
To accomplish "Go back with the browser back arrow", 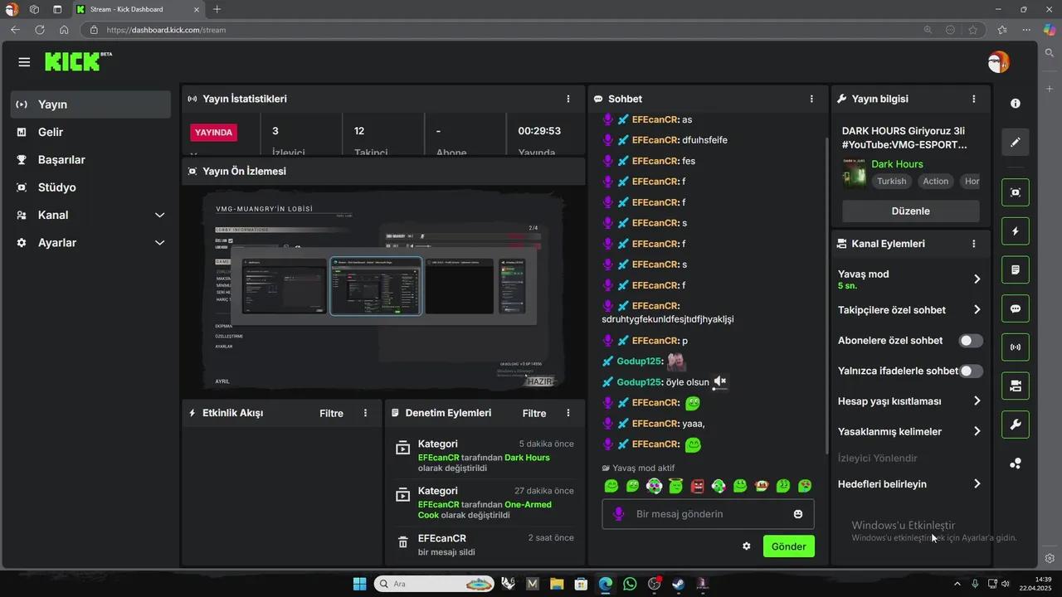I will (x=15, y=30).
